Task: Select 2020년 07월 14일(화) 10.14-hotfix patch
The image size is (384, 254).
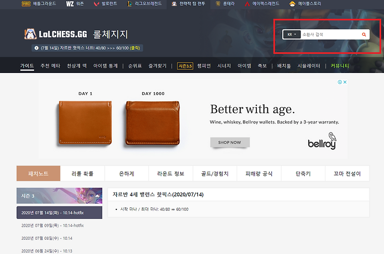Action: pos(59,213)
